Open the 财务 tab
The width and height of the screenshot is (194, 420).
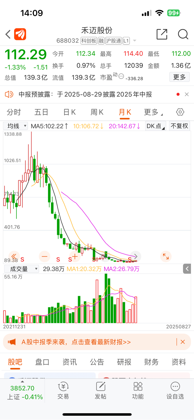pos(151,362)
